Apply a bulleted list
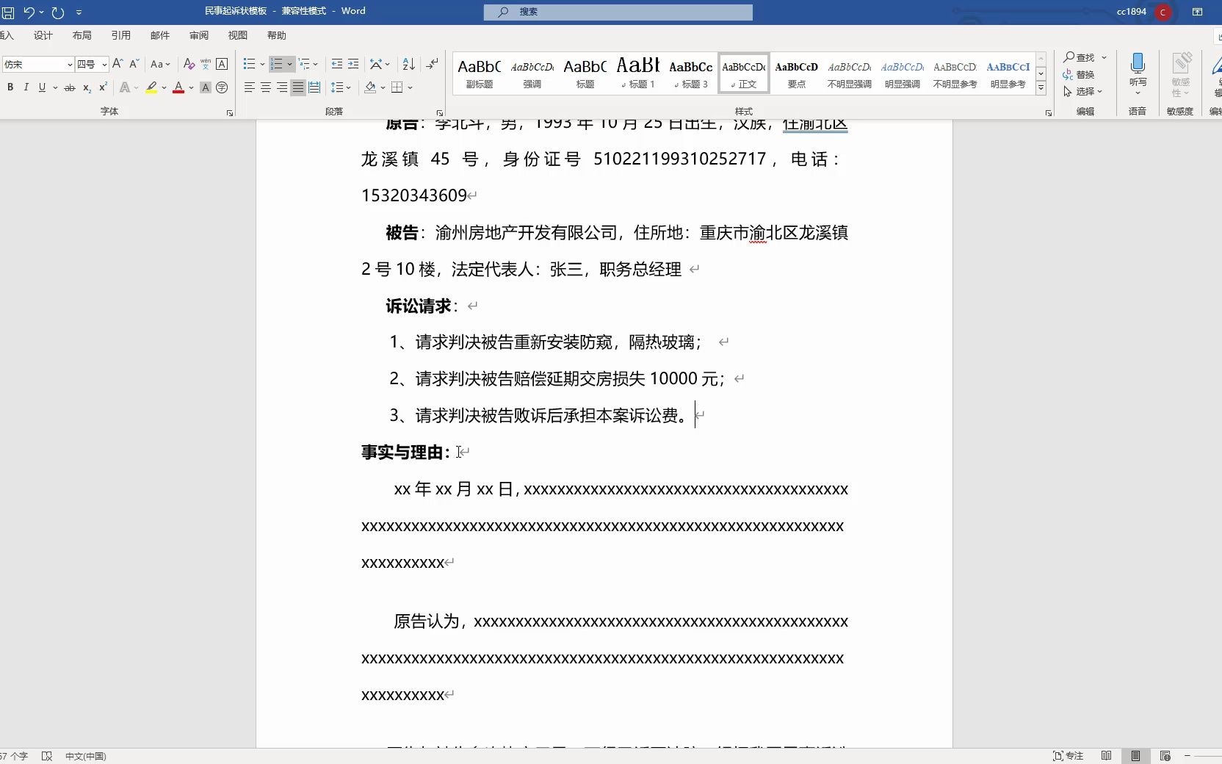 click(250, 64)
